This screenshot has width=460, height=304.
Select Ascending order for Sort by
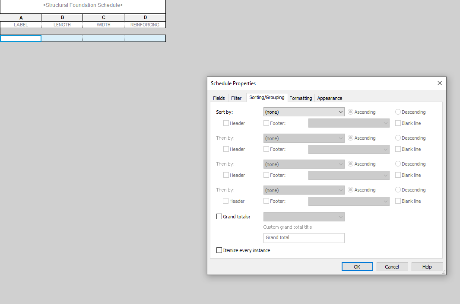point(350,112)
